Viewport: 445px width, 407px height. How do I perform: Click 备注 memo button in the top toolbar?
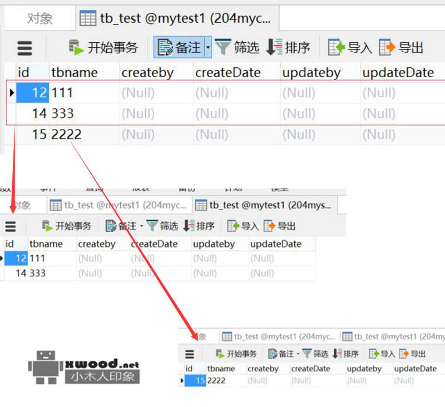pyautogui.click(x=179, y=48)
